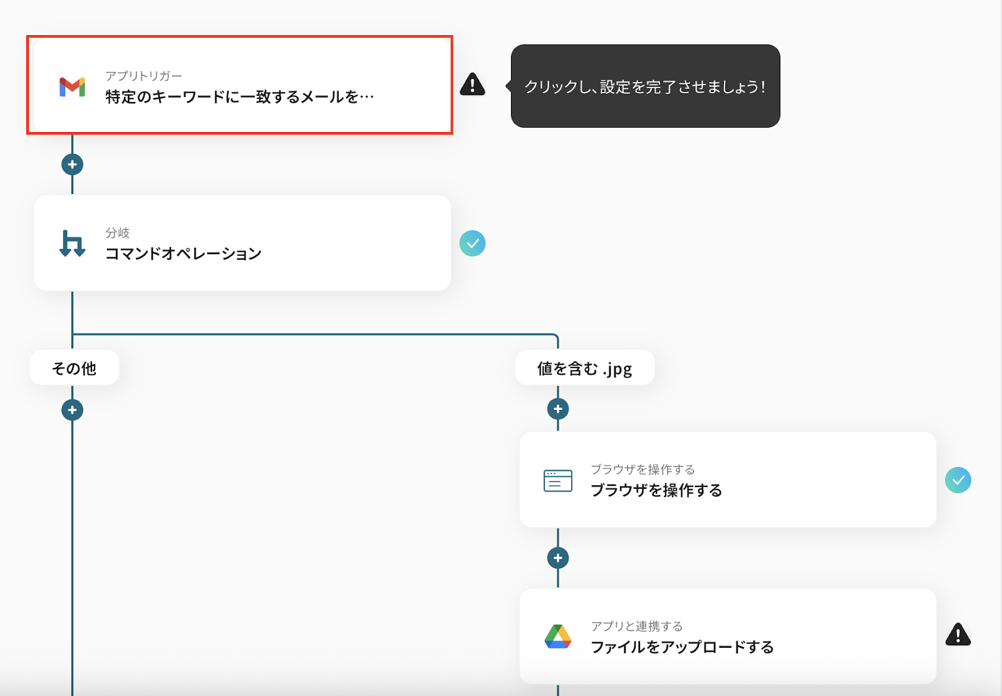
Task: Click the 分岐 label text
Action: (117, 233)
